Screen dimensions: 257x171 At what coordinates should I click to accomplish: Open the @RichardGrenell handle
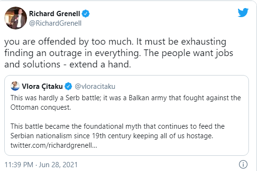coord(55,23)
